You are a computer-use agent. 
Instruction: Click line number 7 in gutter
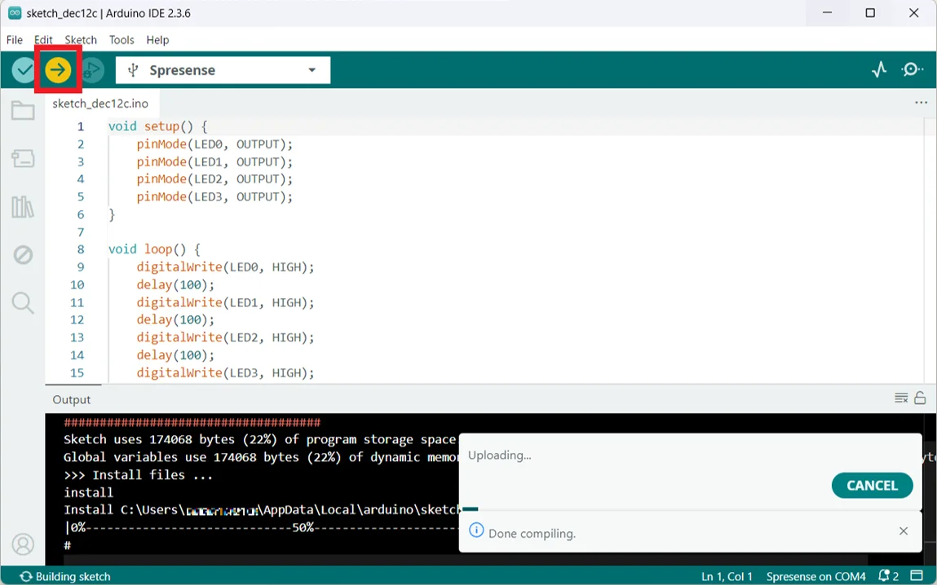(81, 231)
